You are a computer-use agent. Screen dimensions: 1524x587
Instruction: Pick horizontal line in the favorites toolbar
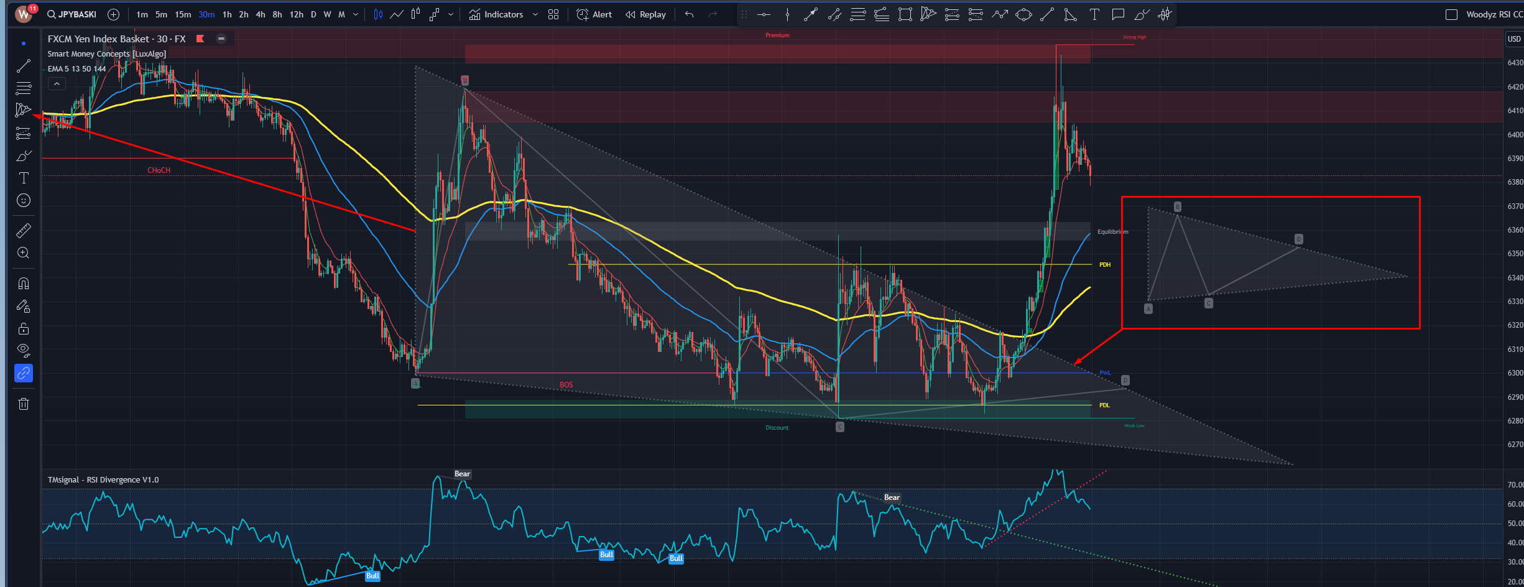(x=764, y=14)
